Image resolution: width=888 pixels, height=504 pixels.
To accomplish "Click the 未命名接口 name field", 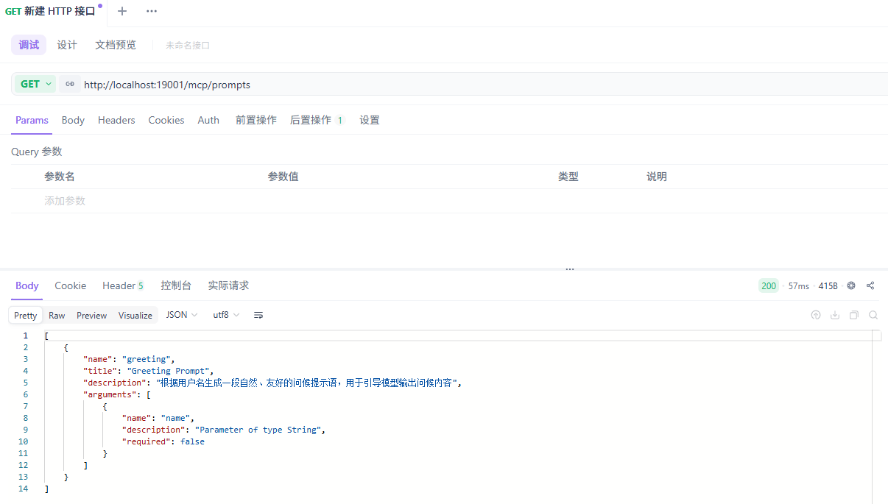I will click(x=188, y=46).
